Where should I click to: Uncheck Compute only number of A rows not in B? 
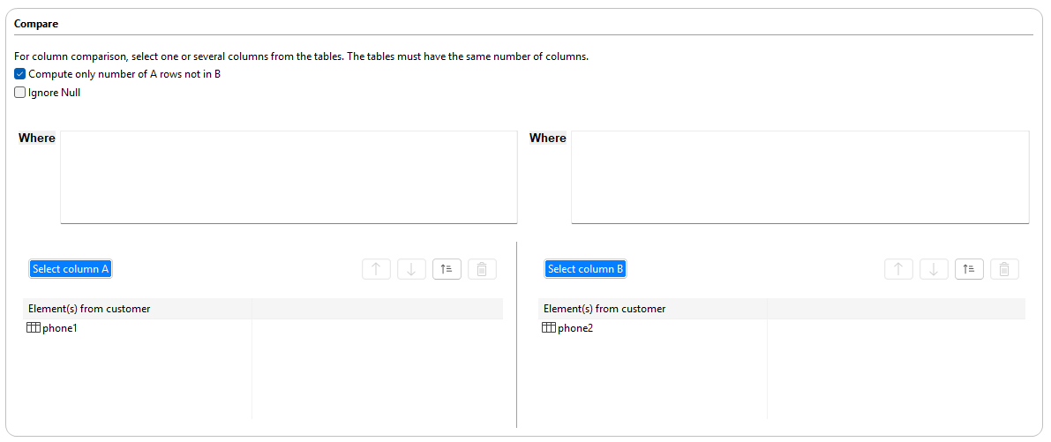point(20,74)
